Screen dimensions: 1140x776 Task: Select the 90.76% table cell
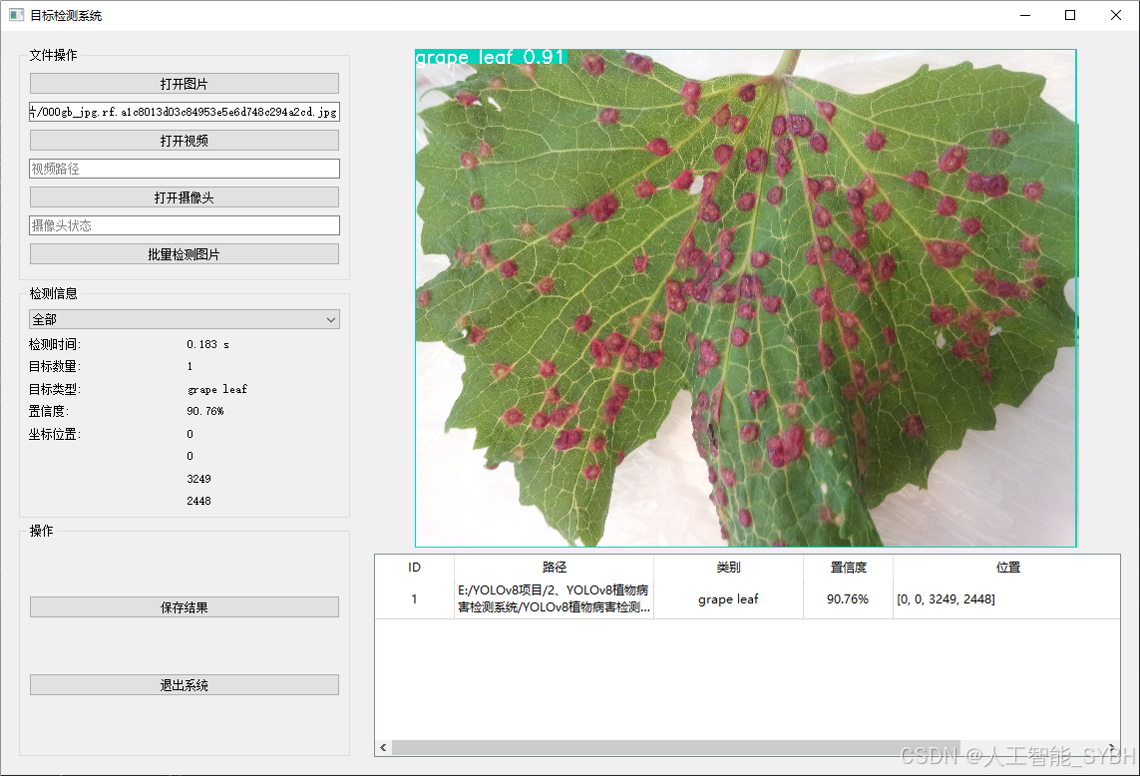pyautogui.click(x=848, y=599)
